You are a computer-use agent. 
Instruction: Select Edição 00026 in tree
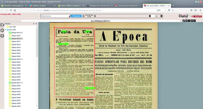[16, 68]
